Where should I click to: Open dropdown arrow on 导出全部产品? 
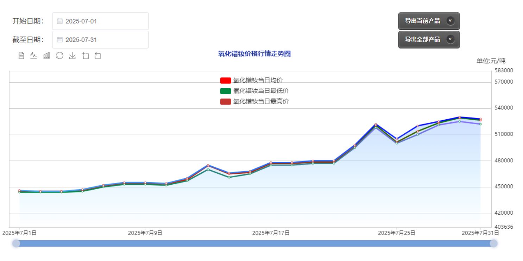pos(450,39)
